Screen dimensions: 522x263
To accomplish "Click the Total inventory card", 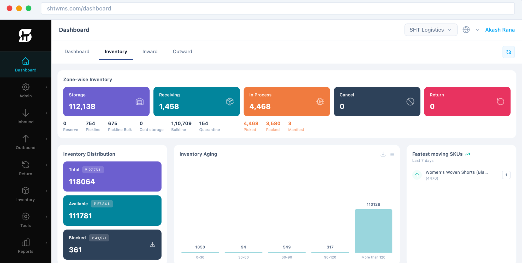I will (x=112, y=176).
